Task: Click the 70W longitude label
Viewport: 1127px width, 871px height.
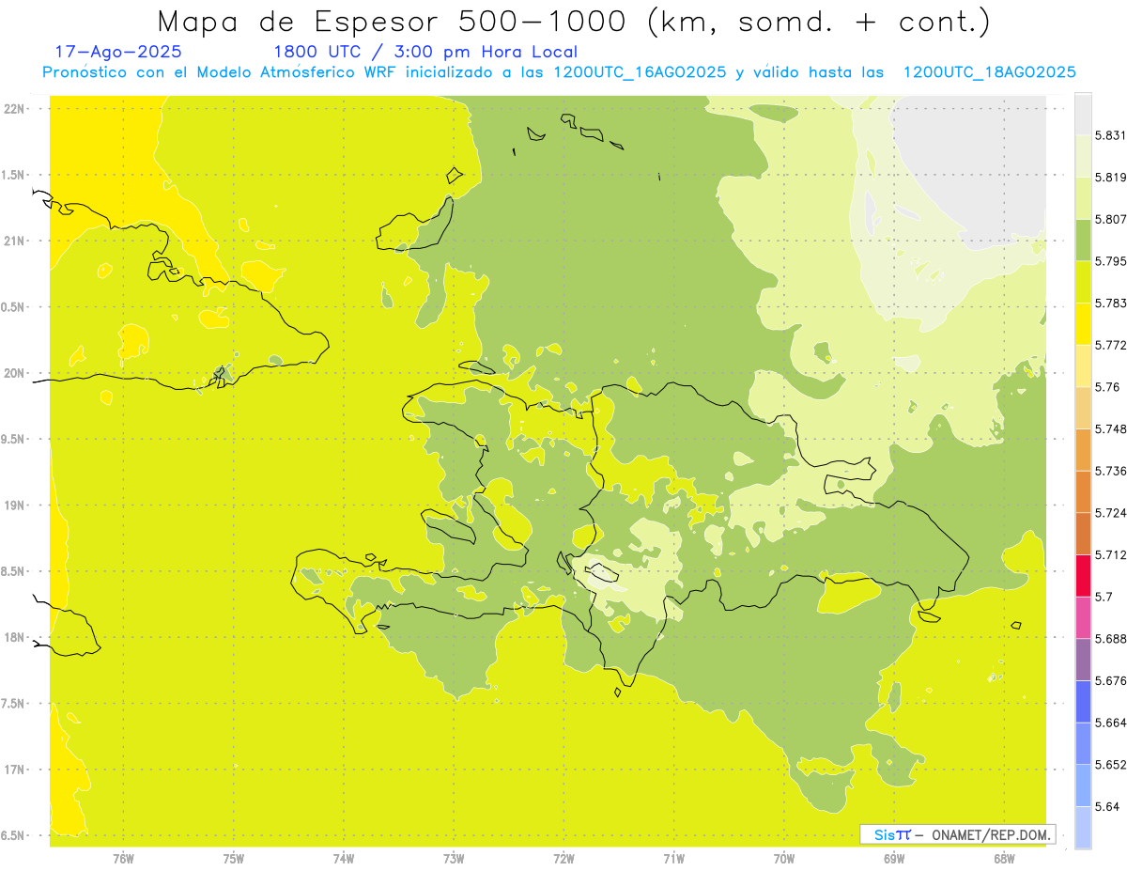Action: [783, 858]
